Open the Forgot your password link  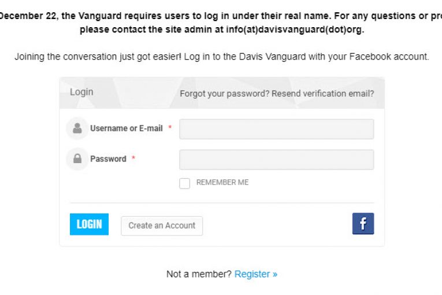tap(224, 93)
